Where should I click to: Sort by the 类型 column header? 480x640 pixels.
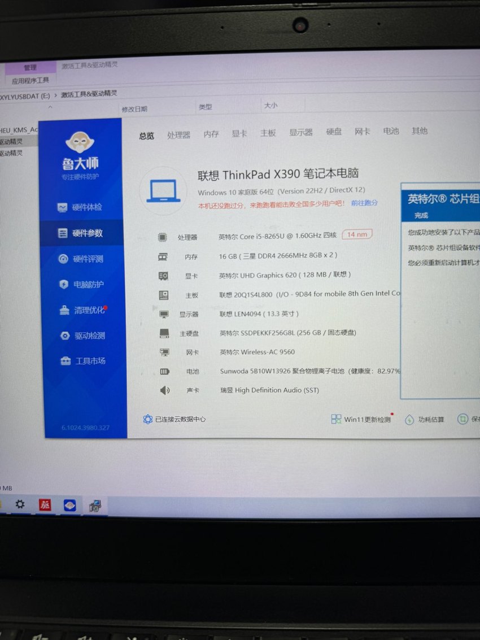[206, 107]
